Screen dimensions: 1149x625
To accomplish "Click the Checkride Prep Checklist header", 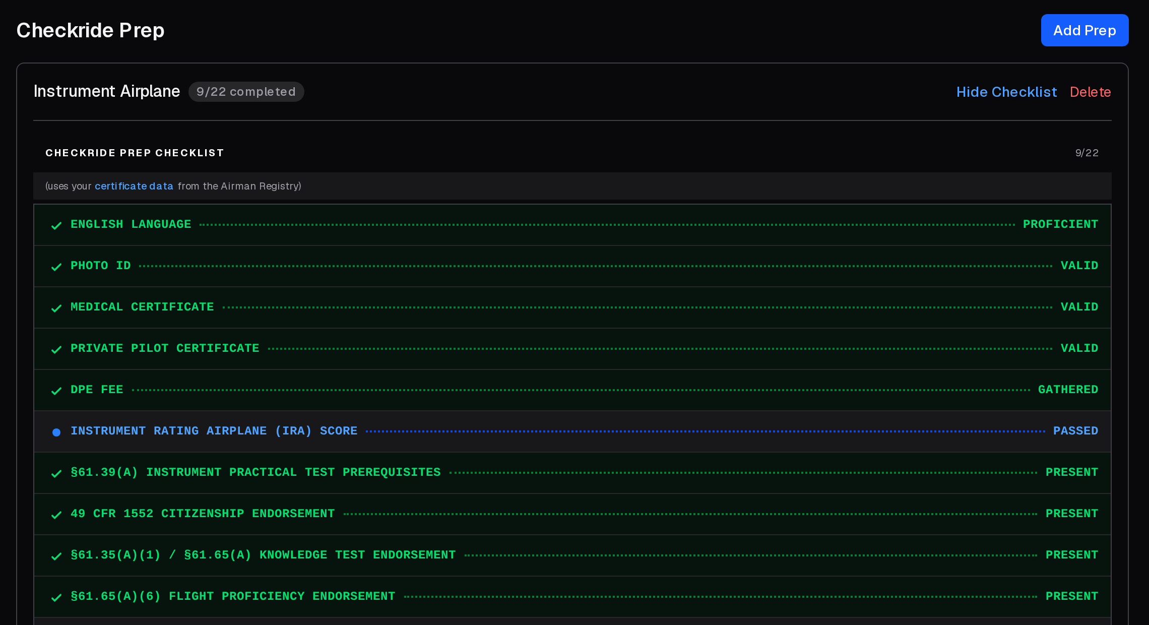I will coord(135,153).
